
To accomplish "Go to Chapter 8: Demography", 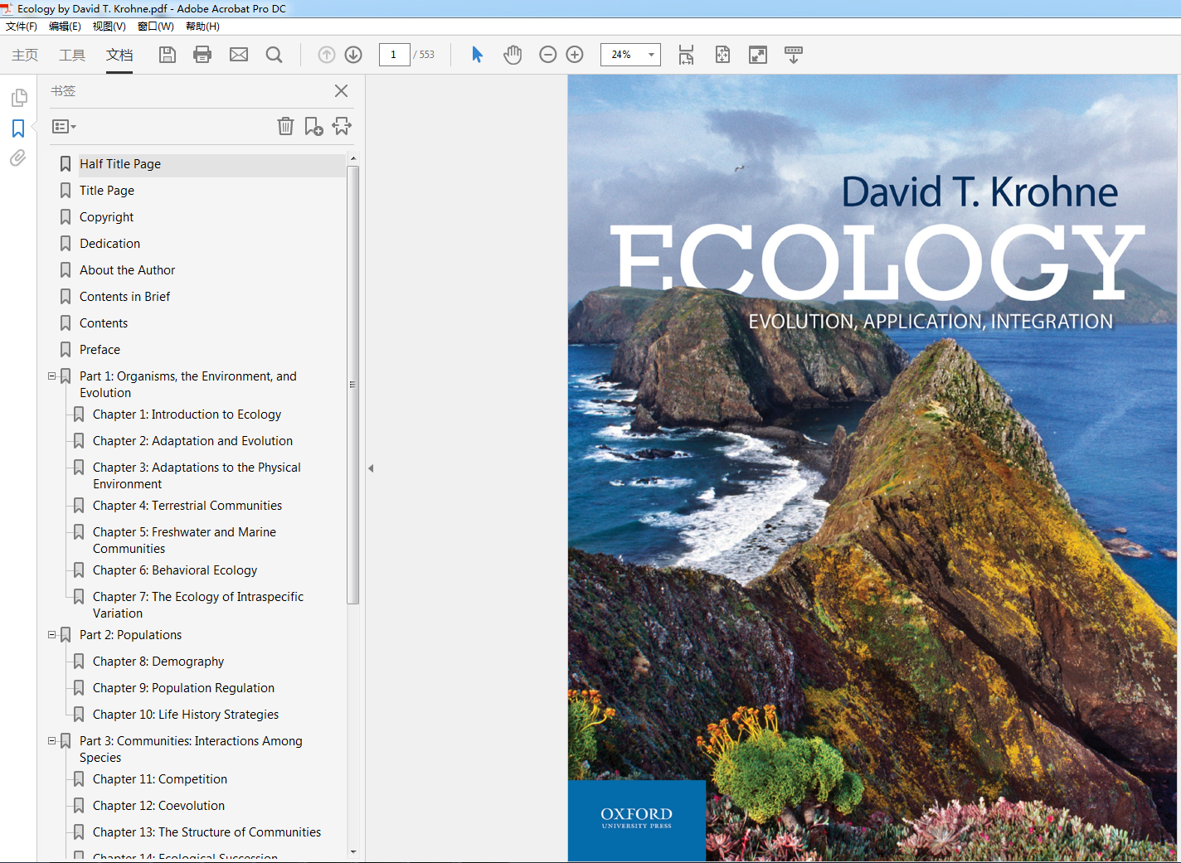I will click(158, 662).
